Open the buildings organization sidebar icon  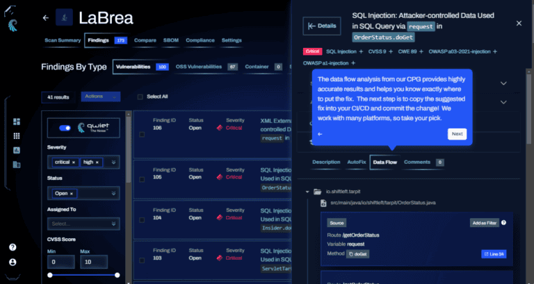[x=17, y=165]
